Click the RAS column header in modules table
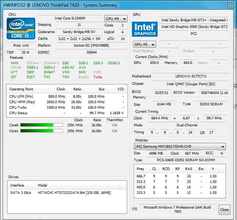 [x=188, y=169]
